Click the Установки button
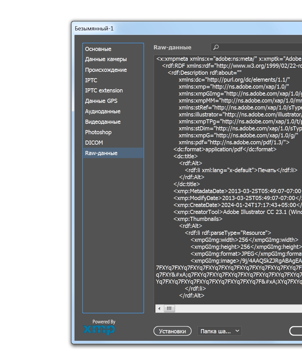 point(173,331)
